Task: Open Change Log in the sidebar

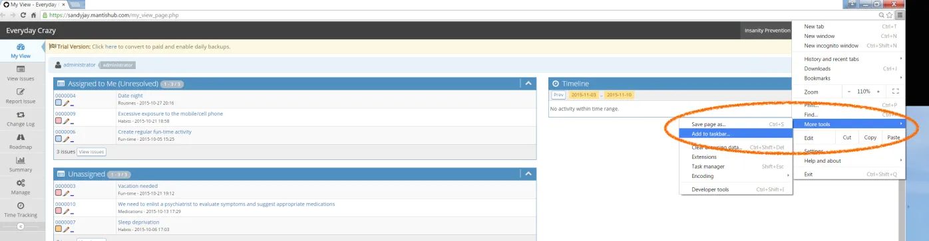Action: (21, 119)
